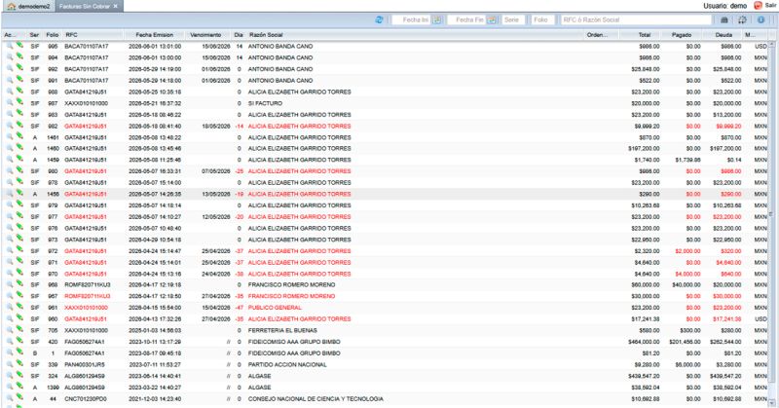This screenshot has height=408, width=779.
Task: Open magnifier icon for folio 961
Action: pyautogui.click(x=10, y=307)
